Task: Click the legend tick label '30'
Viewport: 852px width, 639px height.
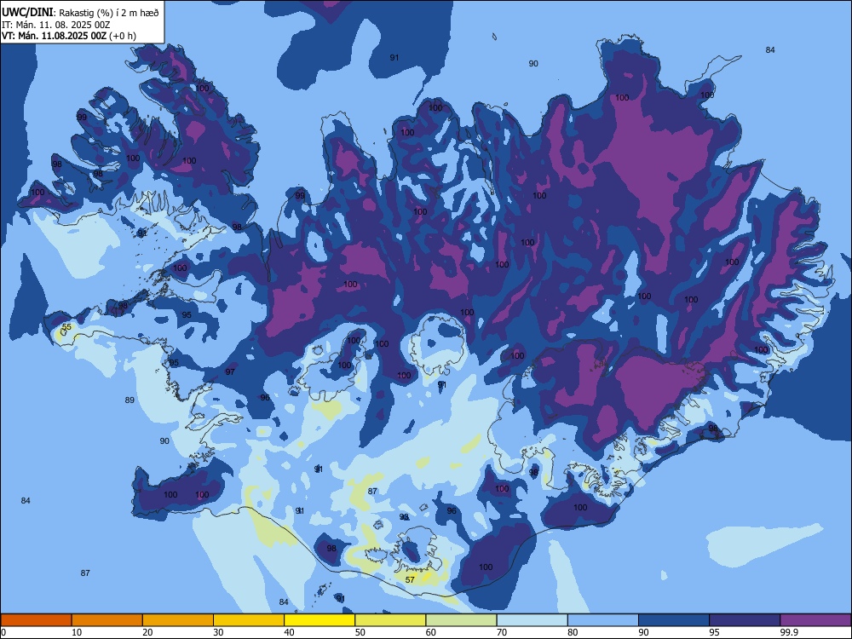Action: coord(218,632)
